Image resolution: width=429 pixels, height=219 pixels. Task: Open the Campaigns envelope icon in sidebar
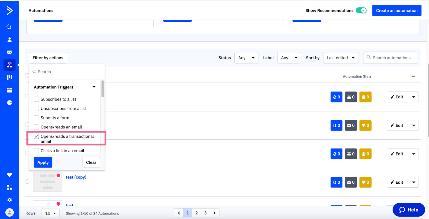(9, 52)
